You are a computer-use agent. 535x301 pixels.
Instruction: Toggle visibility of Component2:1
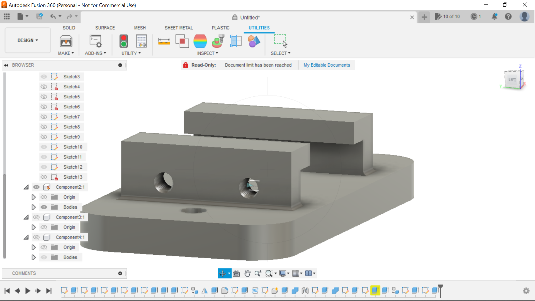click(36, 187)
